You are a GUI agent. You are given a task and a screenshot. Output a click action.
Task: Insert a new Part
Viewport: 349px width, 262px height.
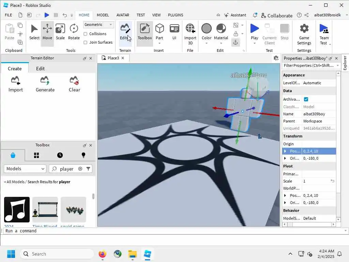pyautogui.click(x=160, y=32)
